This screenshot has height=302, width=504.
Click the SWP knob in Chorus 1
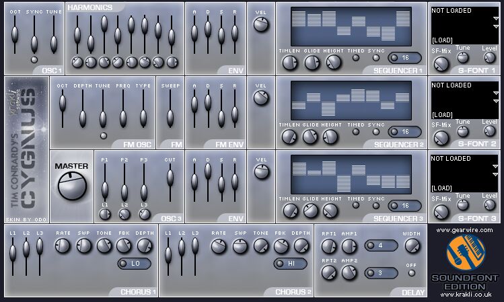pos(84,246)
